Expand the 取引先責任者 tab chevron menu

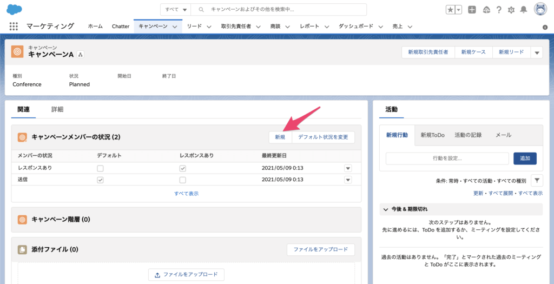(x=258, y=27)
